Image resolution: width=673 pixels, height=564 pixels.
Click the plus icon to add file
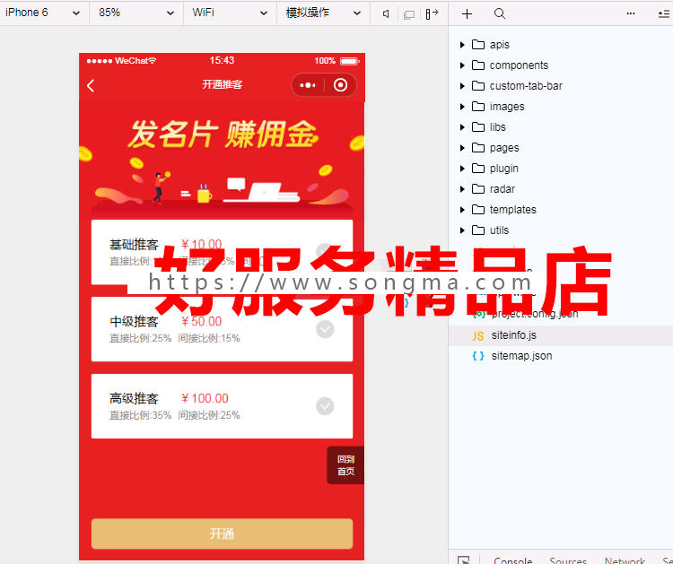(467, 13)
